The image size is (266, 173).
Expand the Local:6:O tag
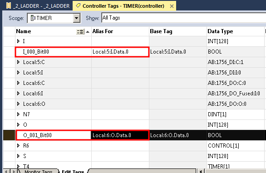pos(18,104)
